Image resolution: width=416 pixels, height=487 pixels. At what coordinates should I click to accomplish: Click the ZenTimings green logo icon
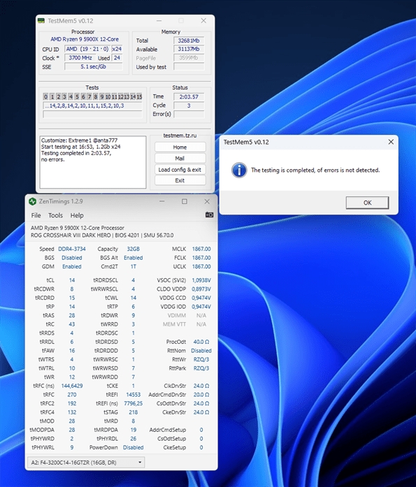pyautogui.click(x=33, y=201)
